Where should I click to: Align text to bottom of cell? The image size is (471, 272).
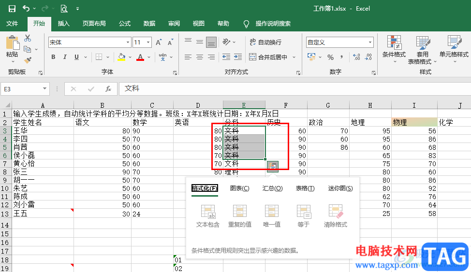(x=211, y=43)
